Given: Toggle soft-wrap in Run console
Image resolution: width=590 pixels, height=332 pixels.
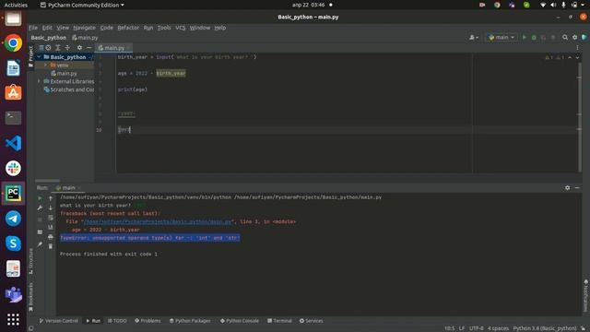Looking at the screenshot, I should (x=51, y=218).
